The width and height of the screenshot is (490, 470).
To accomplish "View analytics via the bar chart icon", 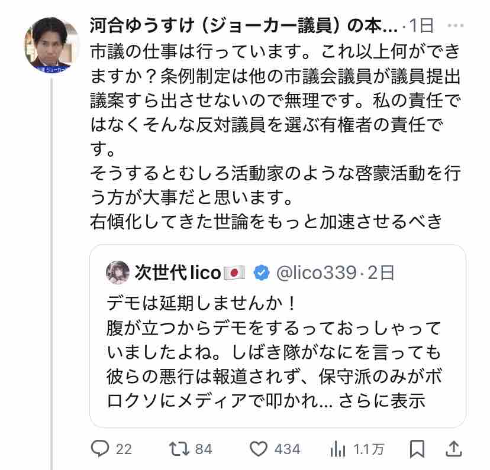I will [337, 449].
